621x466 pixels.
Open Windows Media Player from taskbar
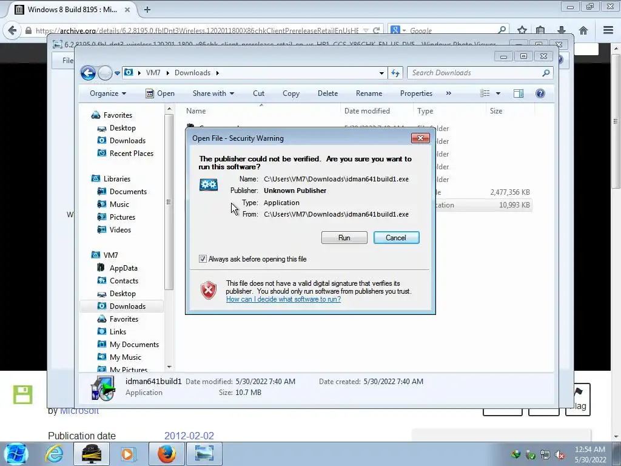pyautogui.click(x=127, y=454)
